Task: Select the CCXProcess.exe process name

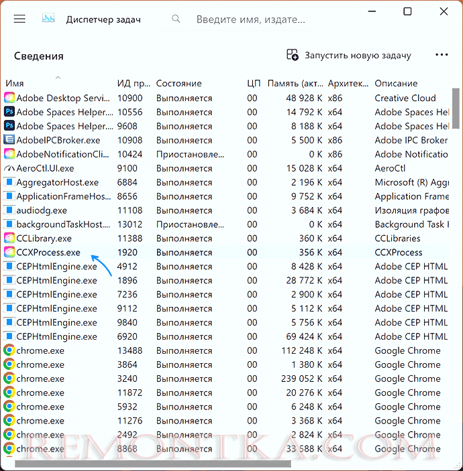Action: pyautogui.click(x=48, y=253)
